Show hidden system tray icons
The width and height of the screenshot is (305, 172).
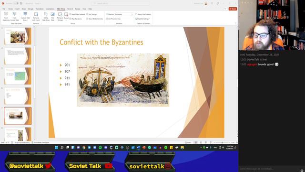(201, 148)
